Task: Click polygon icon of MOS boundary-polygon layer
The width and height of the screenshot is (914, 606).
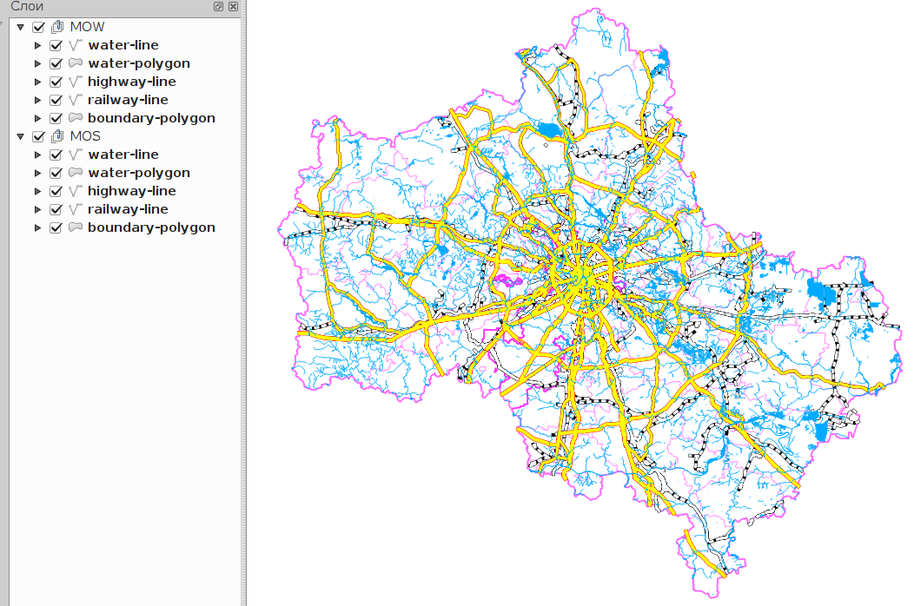Action: (76, 227)
